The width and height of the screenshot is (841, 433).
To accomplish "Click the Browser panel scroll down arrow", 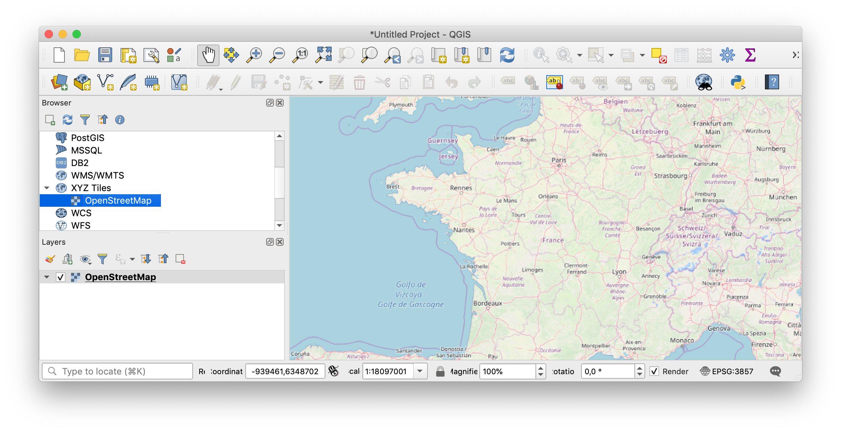I will 279,226.
